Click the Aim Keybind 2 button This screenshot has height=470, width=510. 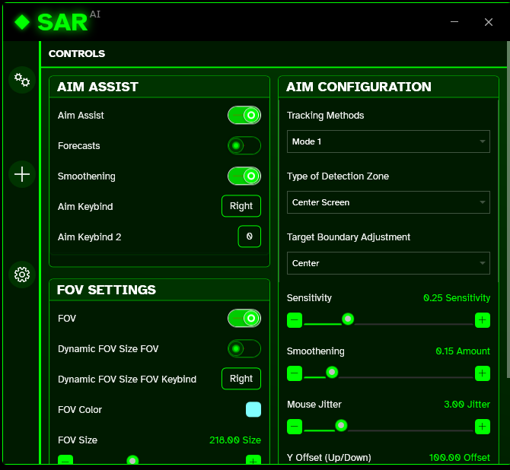click(250, 237)
